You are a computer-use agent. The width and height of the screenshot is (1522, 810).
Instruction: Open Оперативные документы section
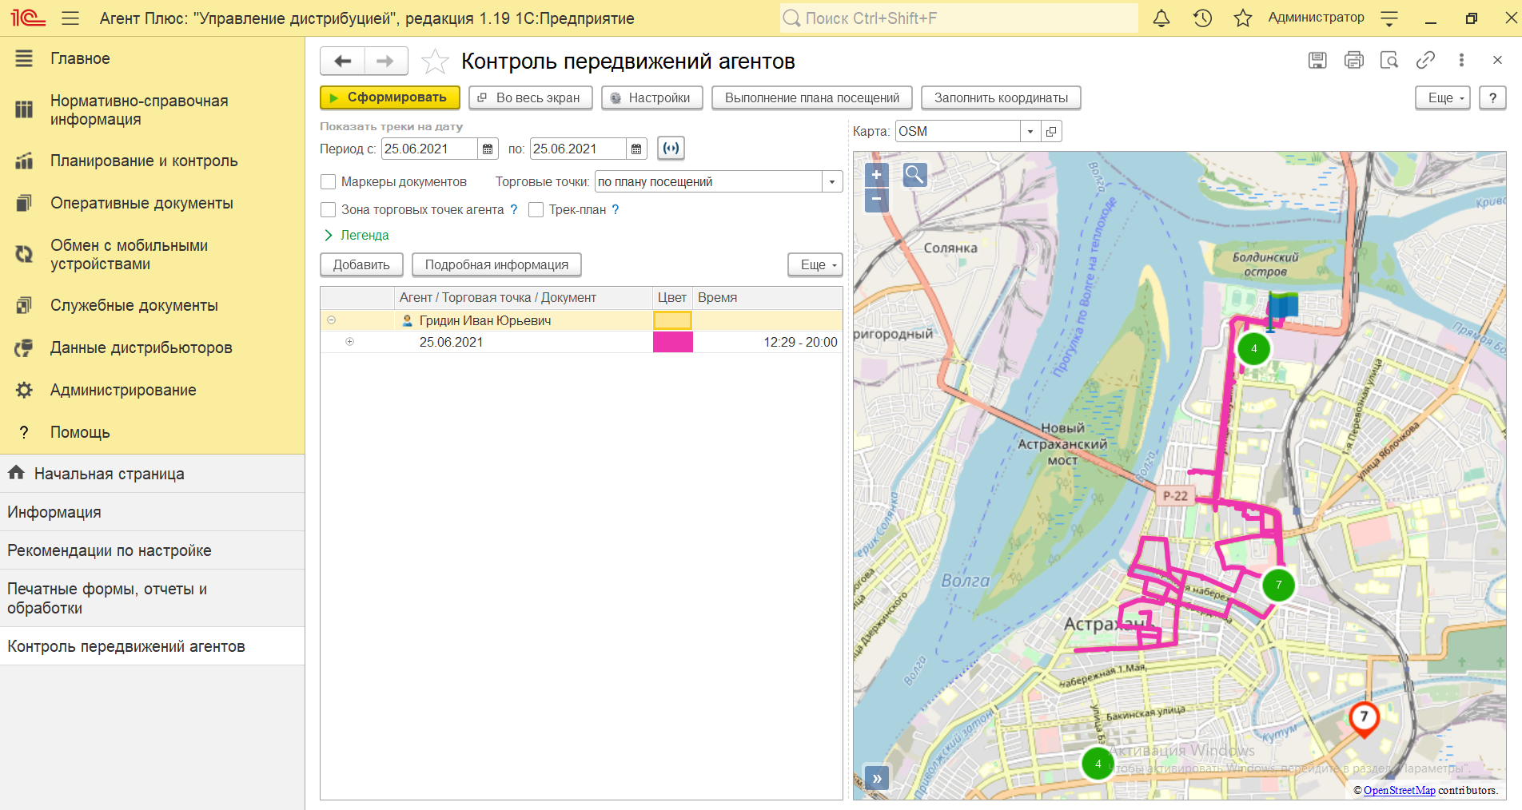click(152, 203)
